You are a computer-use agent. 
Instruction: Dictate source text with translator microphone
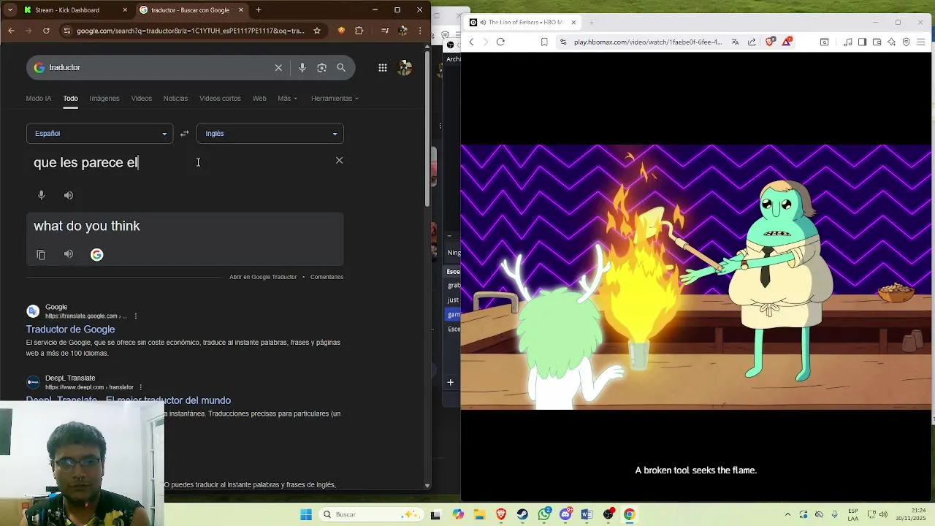point(42,195)
